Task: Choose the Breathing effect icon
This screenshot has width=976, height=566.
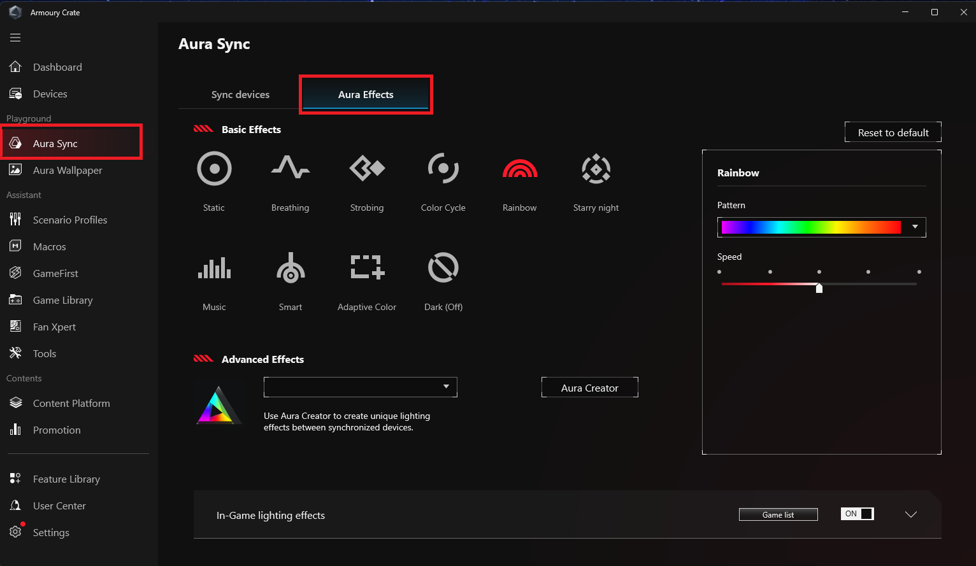Action: click(x=291, y=167)
